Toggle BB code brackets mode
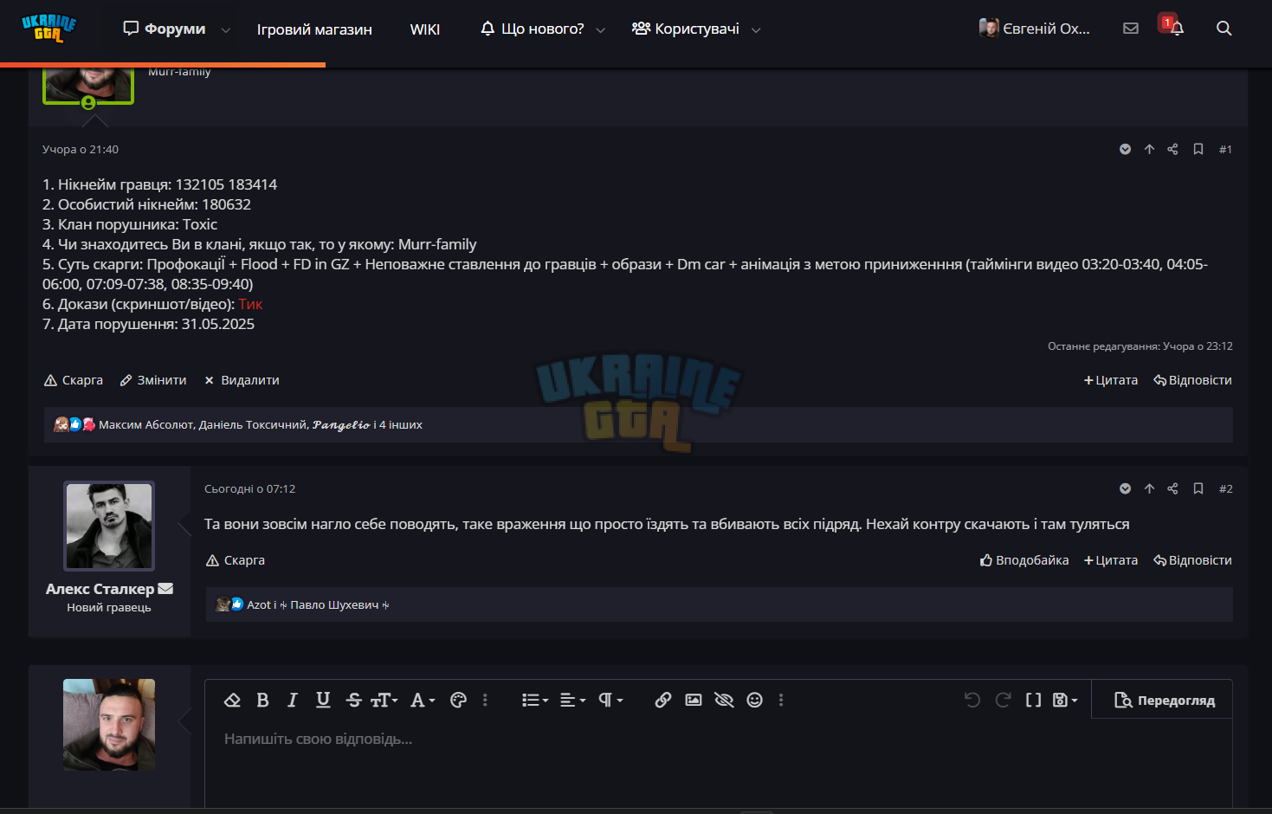 (1033, 700)
